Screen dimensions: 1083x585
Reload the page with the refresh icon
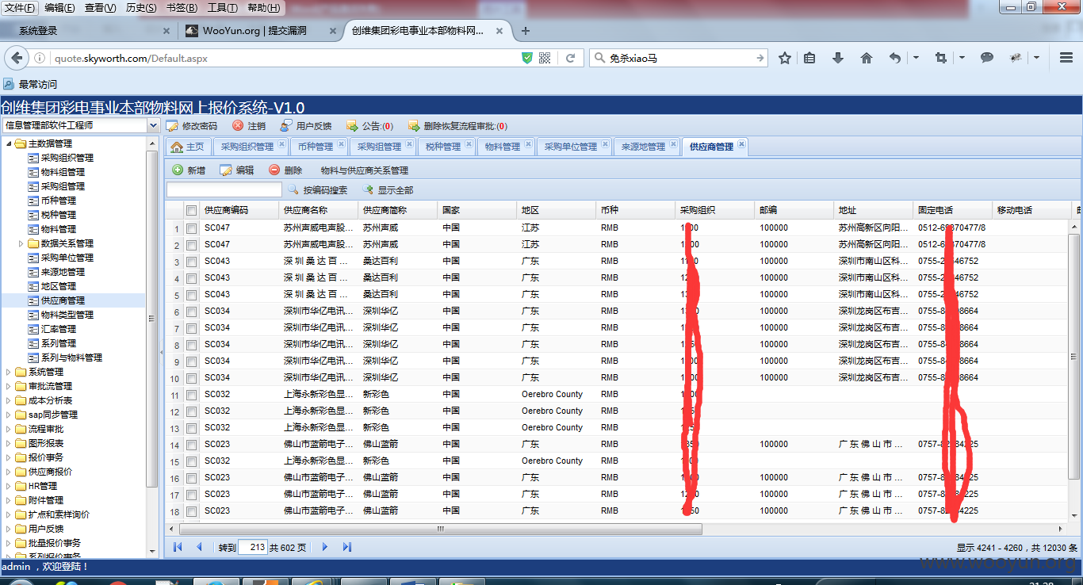[x=570, y=58]
